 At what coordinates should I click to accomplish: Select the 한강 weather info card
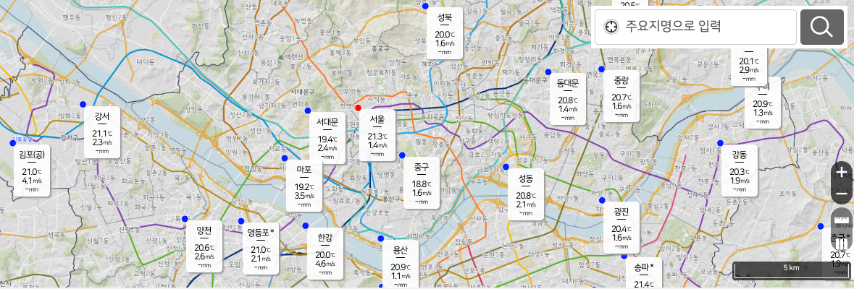point(324,254)
